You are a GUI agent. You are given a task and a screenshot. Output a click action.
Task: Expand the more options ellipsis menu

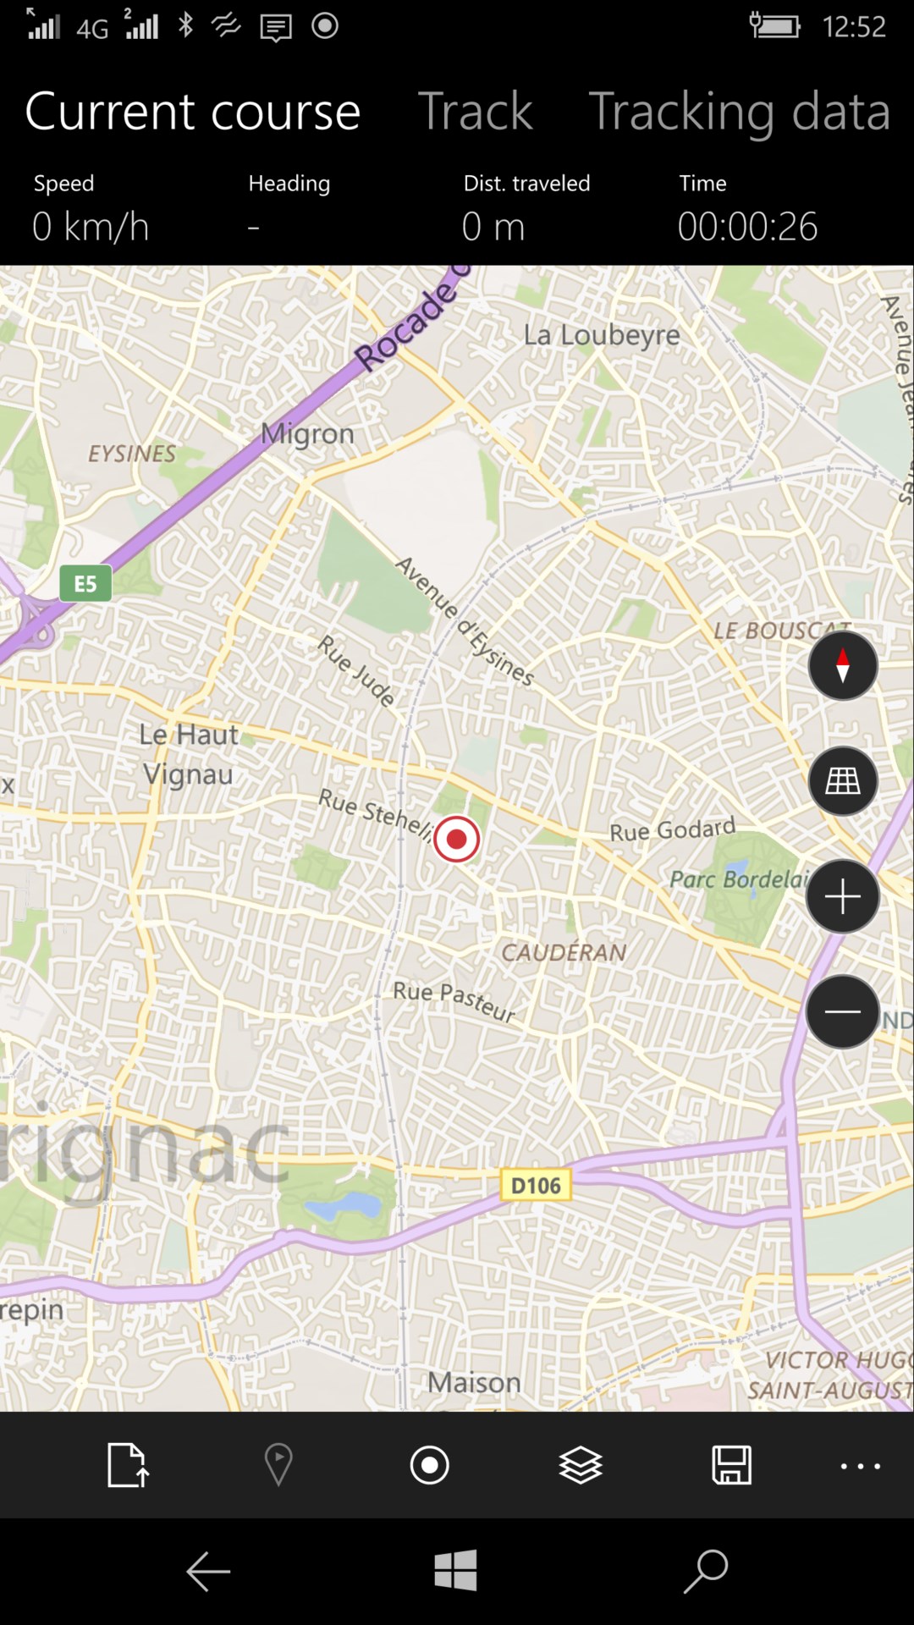[861, 1466]
